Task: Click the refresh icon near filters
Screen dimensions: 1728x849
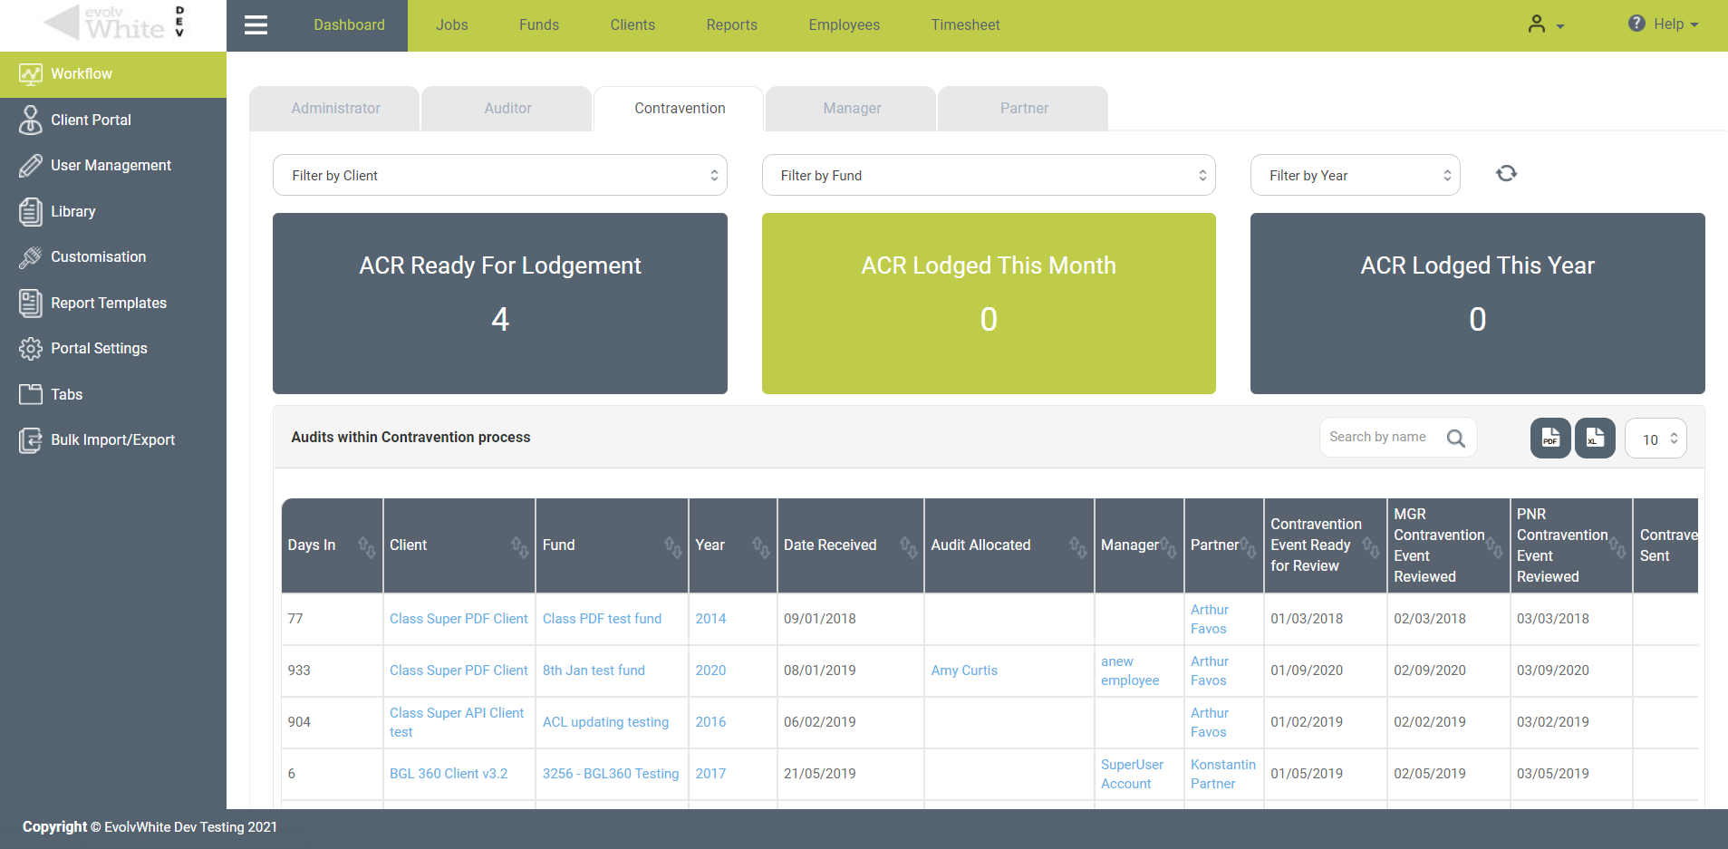Action: [x=1506, y=173]
